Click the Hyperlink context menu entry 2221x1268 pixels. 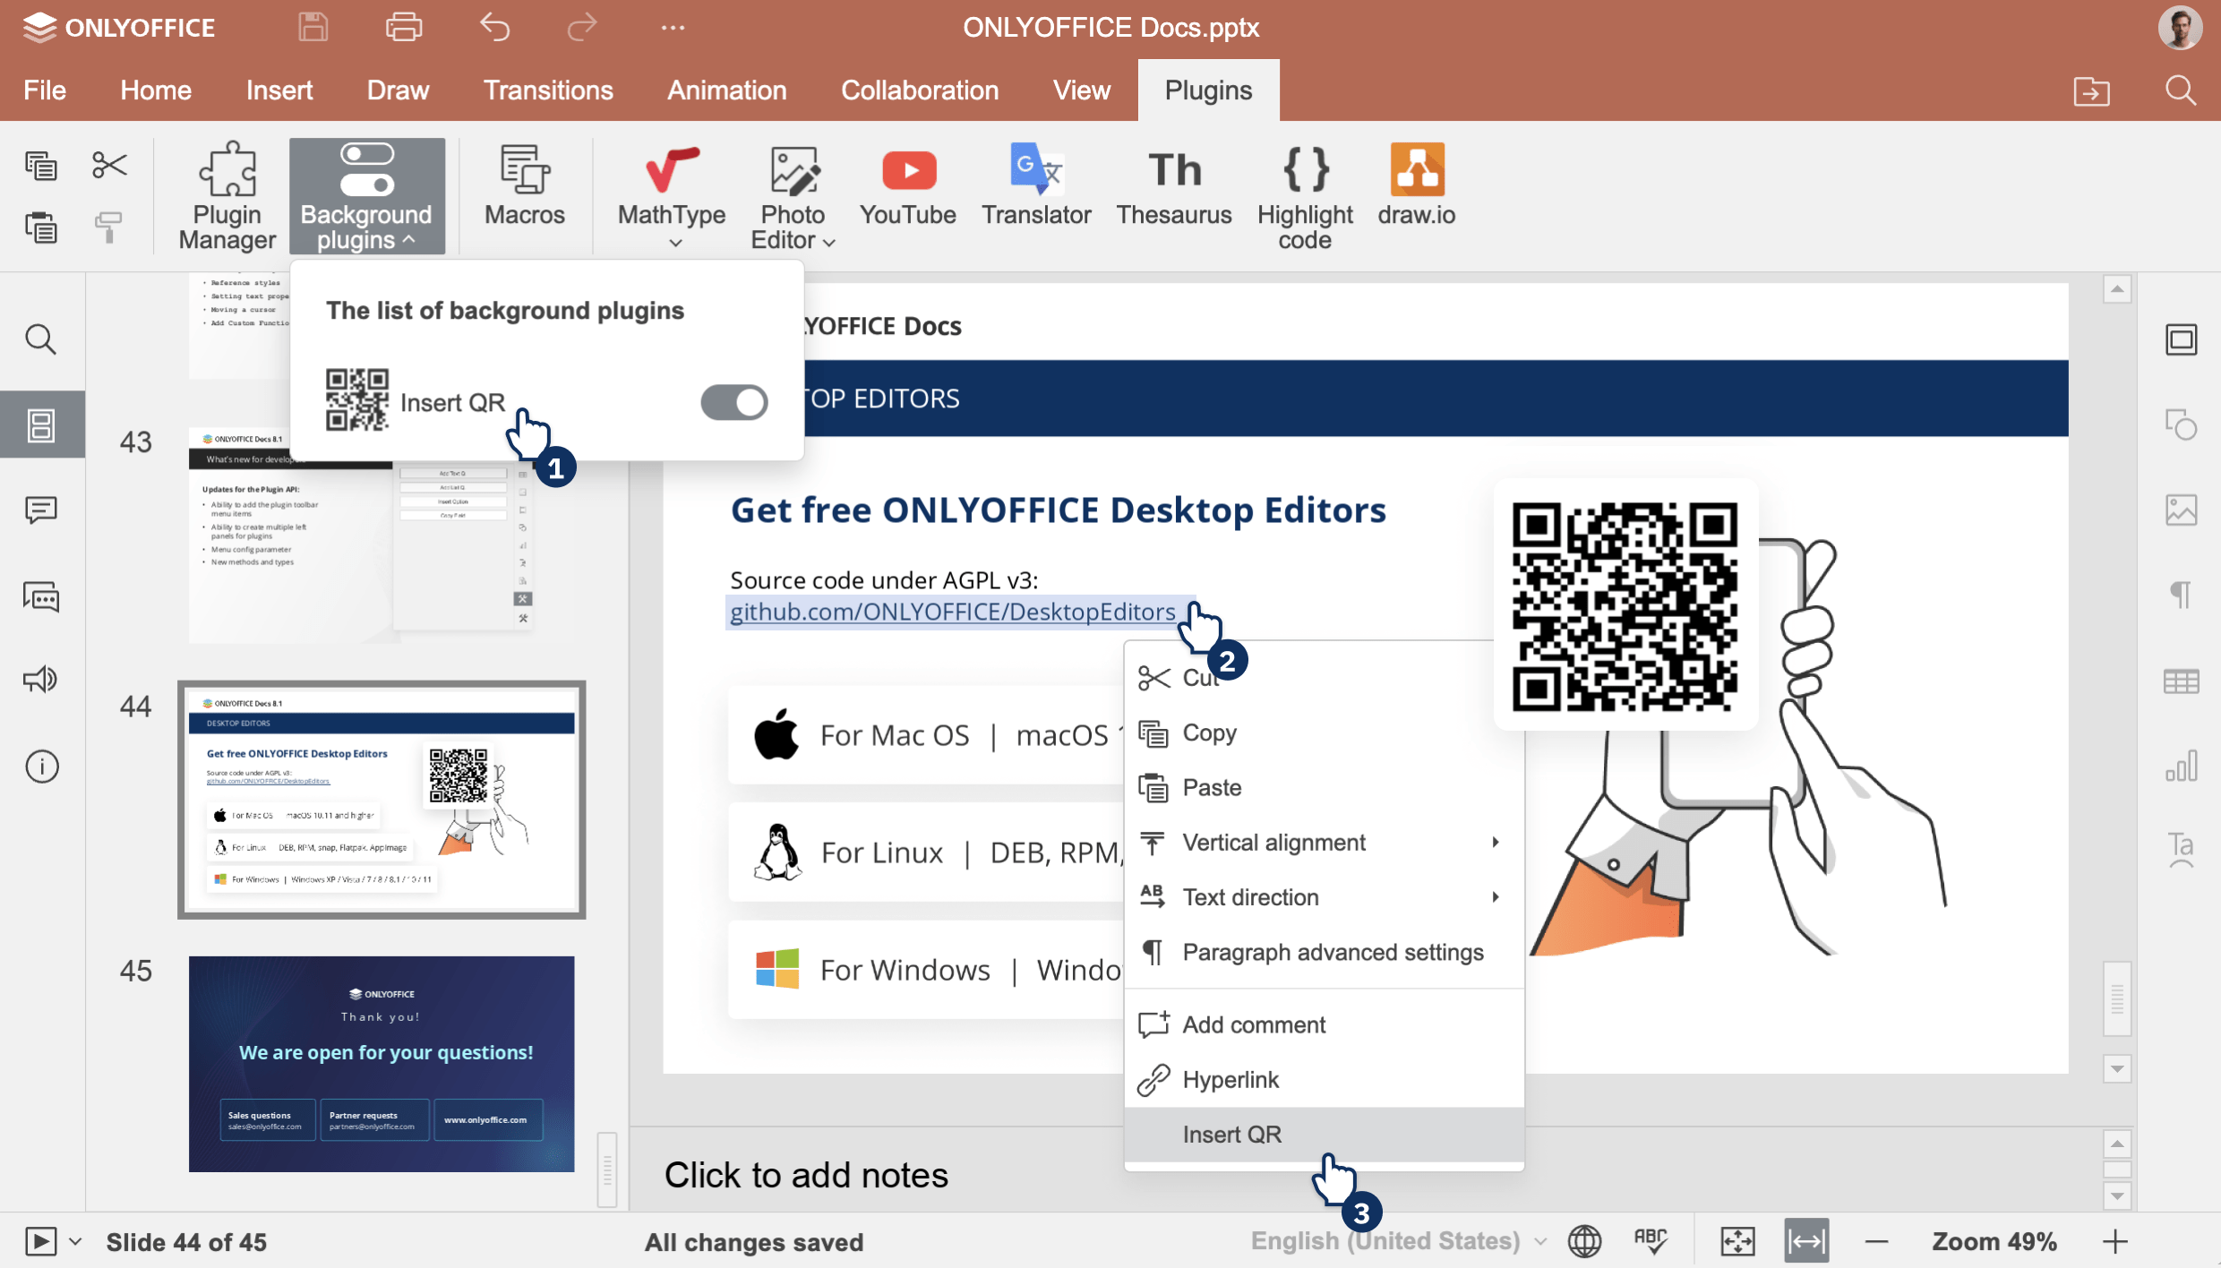[x=1230, y=1079]
